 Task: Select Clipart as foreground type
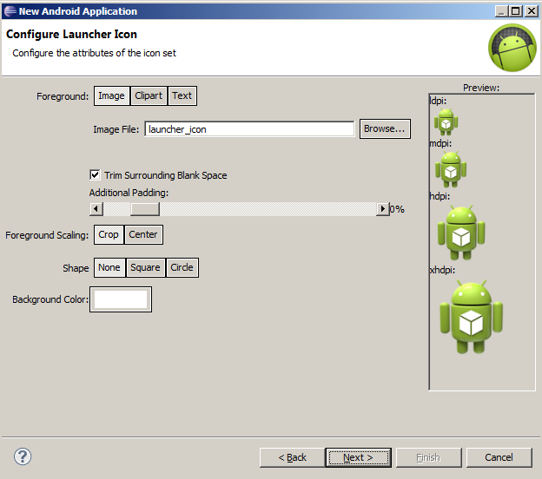tap(149, 95)
